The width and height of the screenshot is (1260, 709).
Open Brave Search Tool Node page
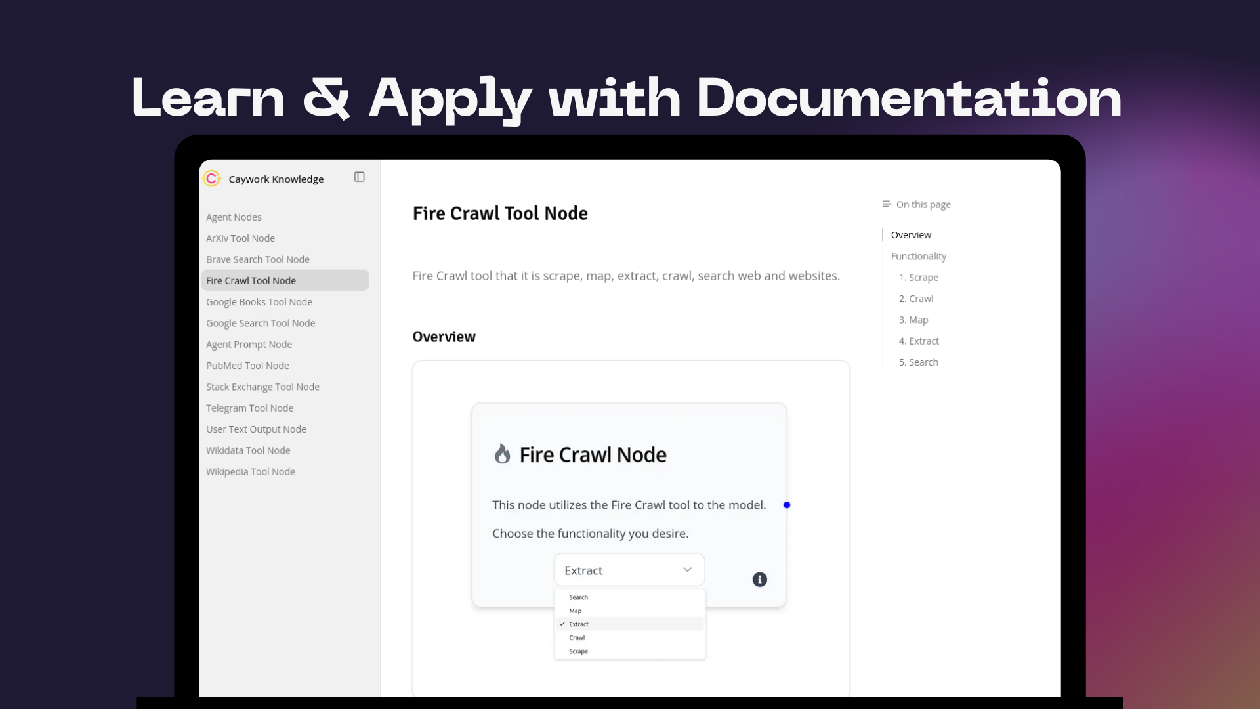[x=257, y=259]
